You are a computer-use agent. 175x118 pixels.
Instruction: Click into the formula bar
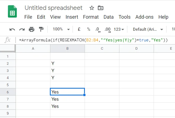[x=93, y=40]
